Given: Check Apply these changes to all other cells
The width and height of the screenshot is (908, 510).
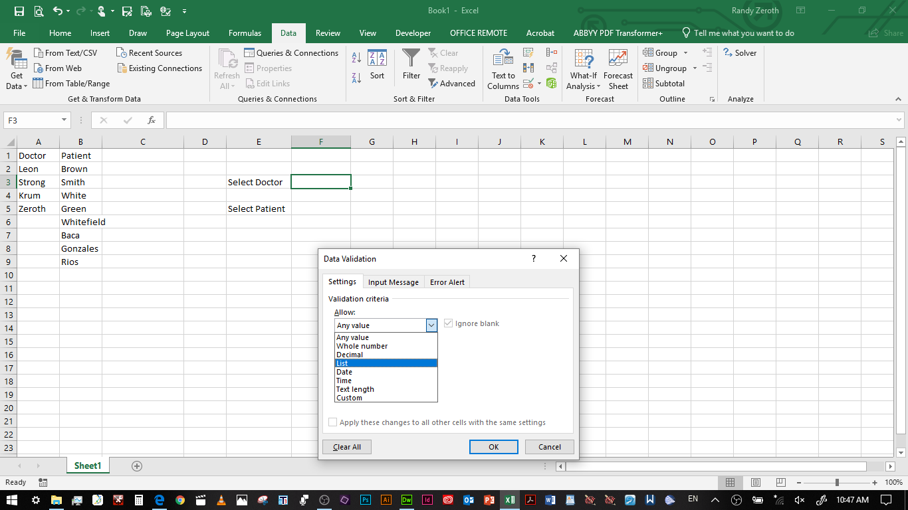Looking at the screenshot, I should click(332, 422).
